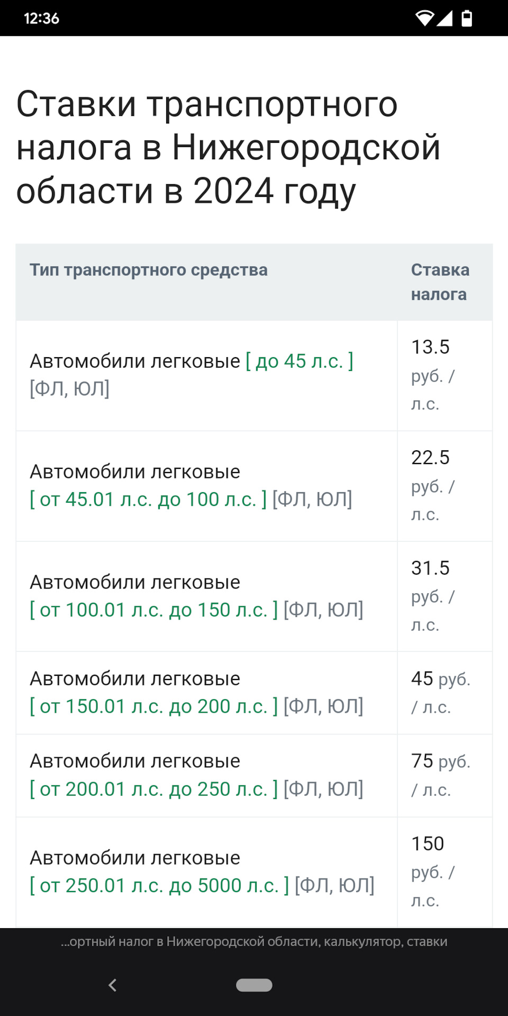Tap the cellular signal icon
The image size is (508, 1016).
pos(444,19)
